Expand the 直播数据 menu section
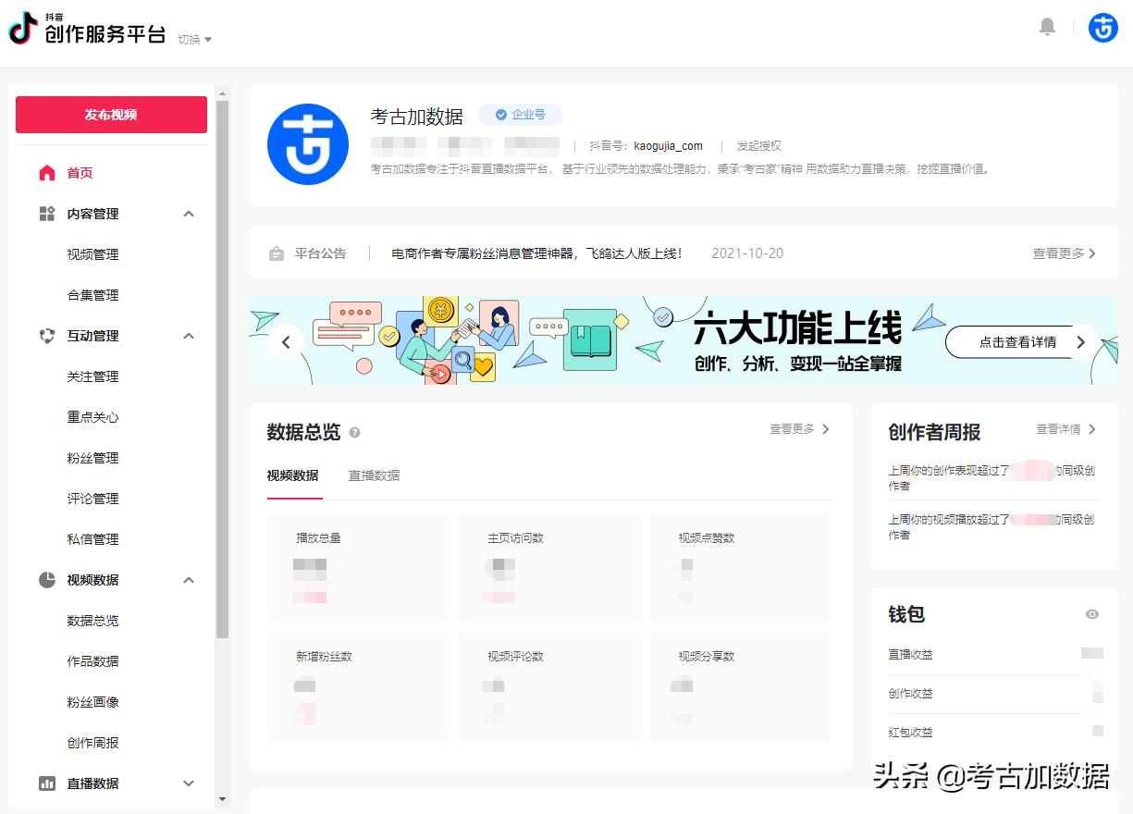The height and width of the screenshot is (814, 1133). [x=189, y=783]
